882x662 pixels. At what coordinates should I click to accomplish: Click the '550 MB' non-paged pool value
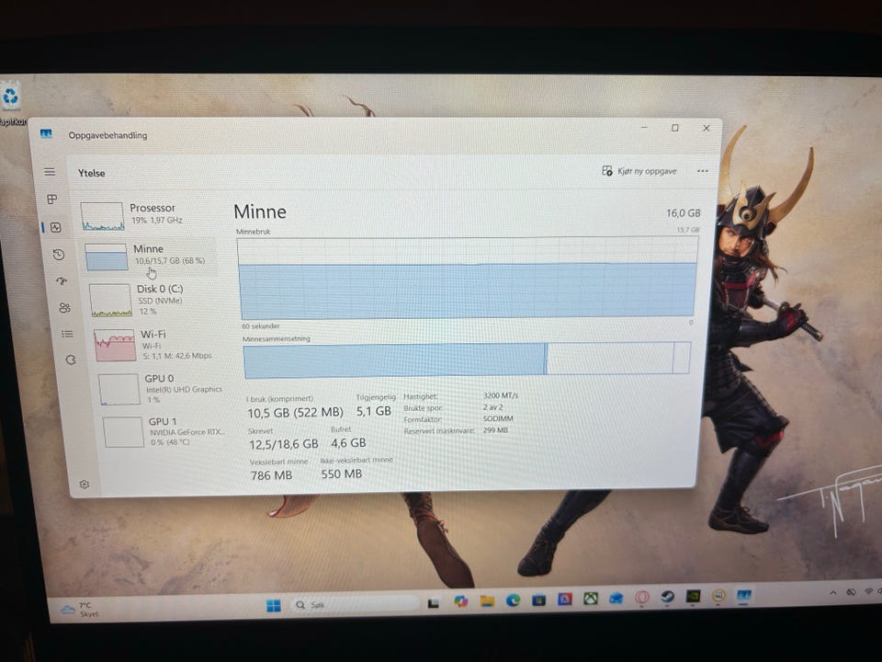click(342, 474)
